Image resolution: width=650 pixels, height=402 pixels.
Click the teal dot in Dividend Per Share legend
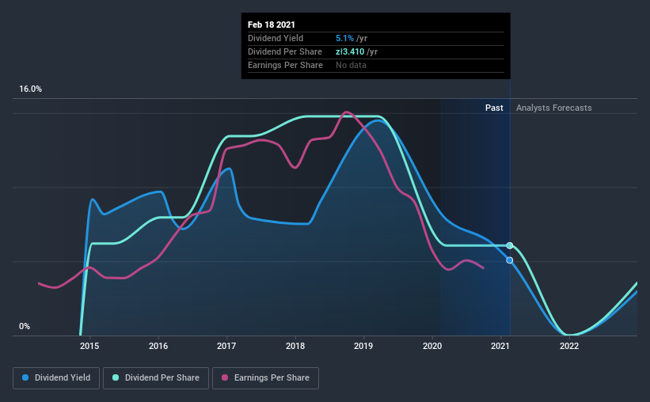click(116, 377)
